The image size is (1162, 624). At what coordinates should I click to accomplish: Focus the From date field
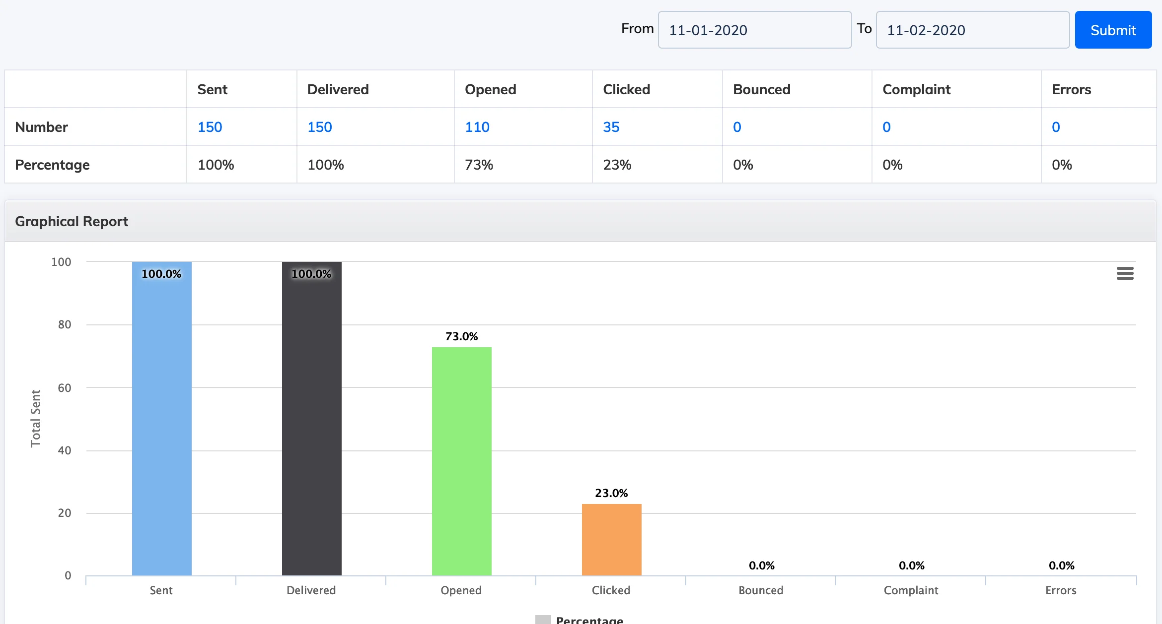coord(754,30)
